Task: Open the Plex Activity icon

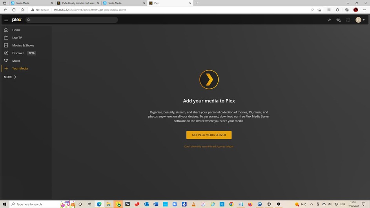Action: point(329,20)
